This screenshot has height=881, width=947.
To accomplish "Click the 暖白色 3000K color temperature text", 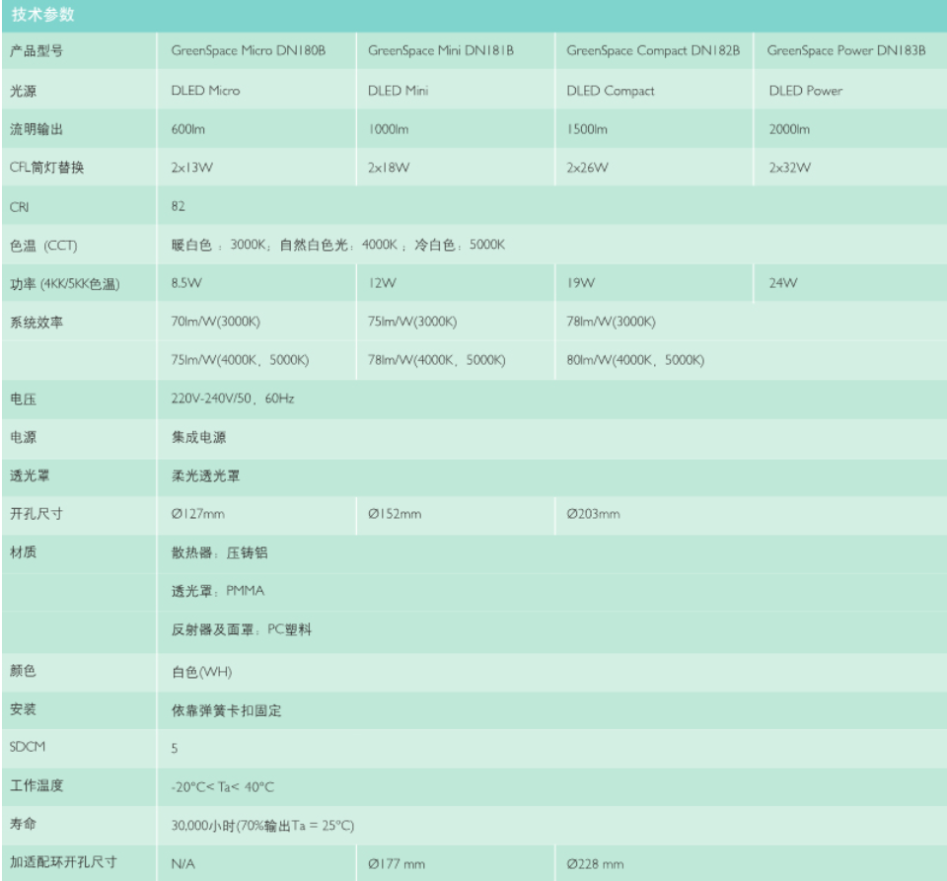I will tap(219, 245).
